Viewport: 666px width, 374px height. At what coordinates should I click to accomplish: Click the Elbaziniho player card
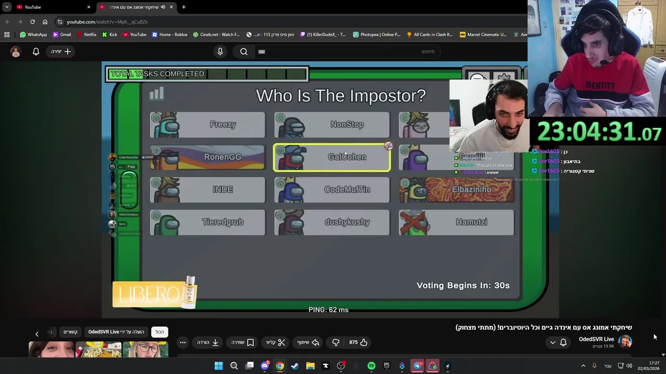tap(457, 190)
